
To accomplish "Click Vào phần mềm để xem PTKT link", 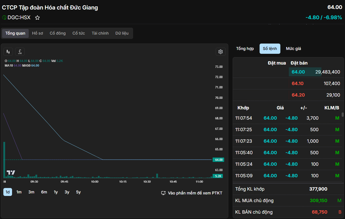I will coord(195,193).
